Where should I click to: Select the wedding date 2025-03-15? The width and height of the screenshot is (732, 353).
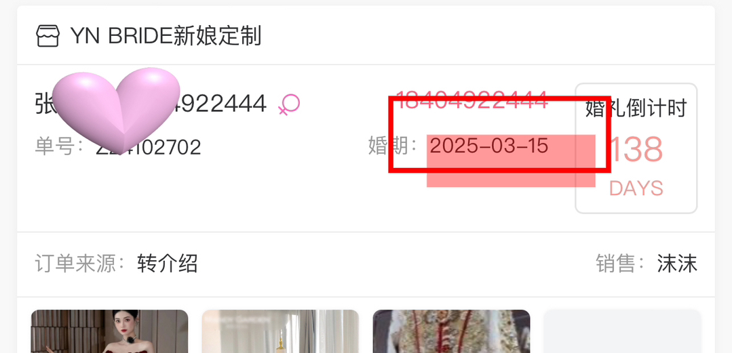pyautogui.click(x=488, y=146)
